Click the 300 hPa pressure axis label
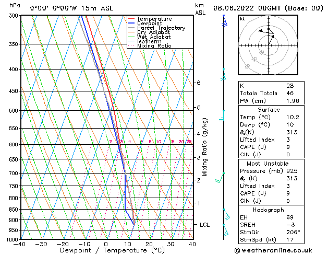The height and width of the screenshot is (254, 328). (15, 16)
